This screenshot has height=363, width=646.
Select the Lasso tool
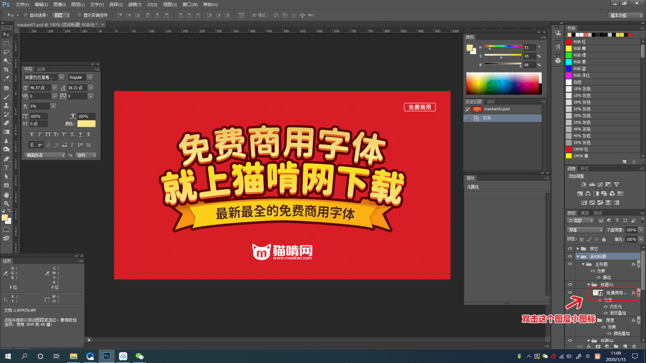(x=6, y=52)
